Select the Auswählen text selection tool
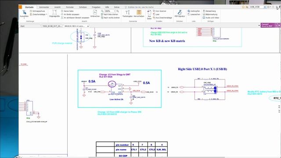This screenshot has height=158, width=281. tap(24, 14)
